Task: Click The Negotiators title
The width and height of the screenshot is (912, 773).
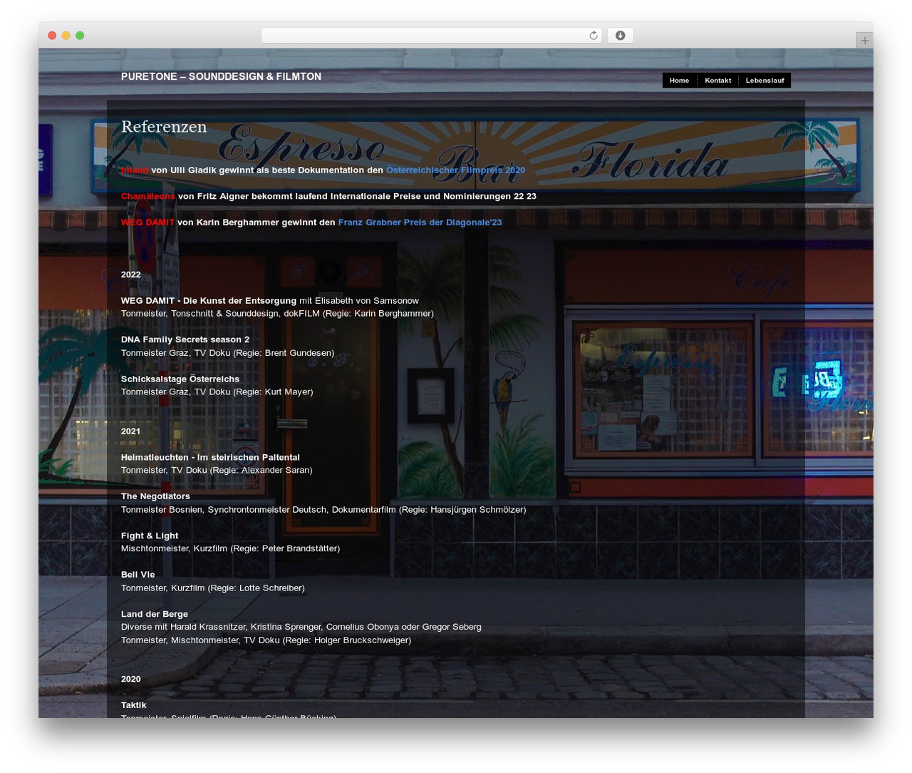Action: (x=155, y=496)
